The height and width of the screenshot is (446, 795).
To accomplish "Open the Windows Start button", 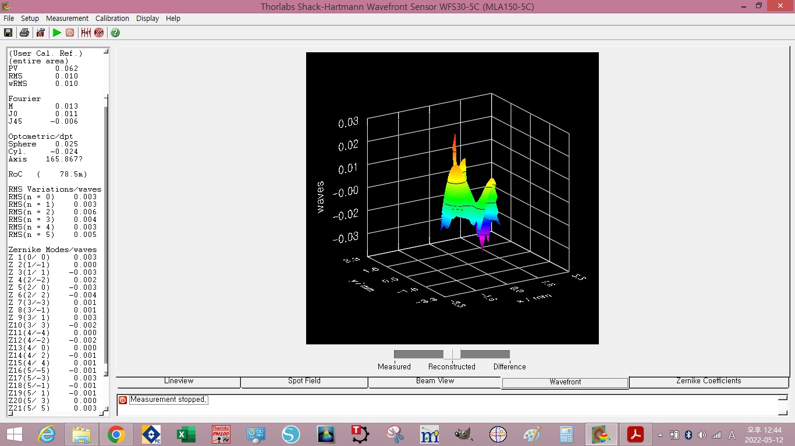I will tap(14, 434).
